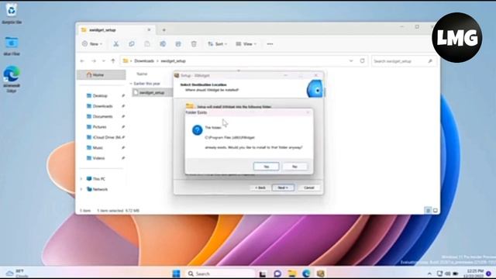The height and width of the screenshot is (279, 496).
Task: Open the Recycle Bin desktop icon
Action: [x=12, y=14]
